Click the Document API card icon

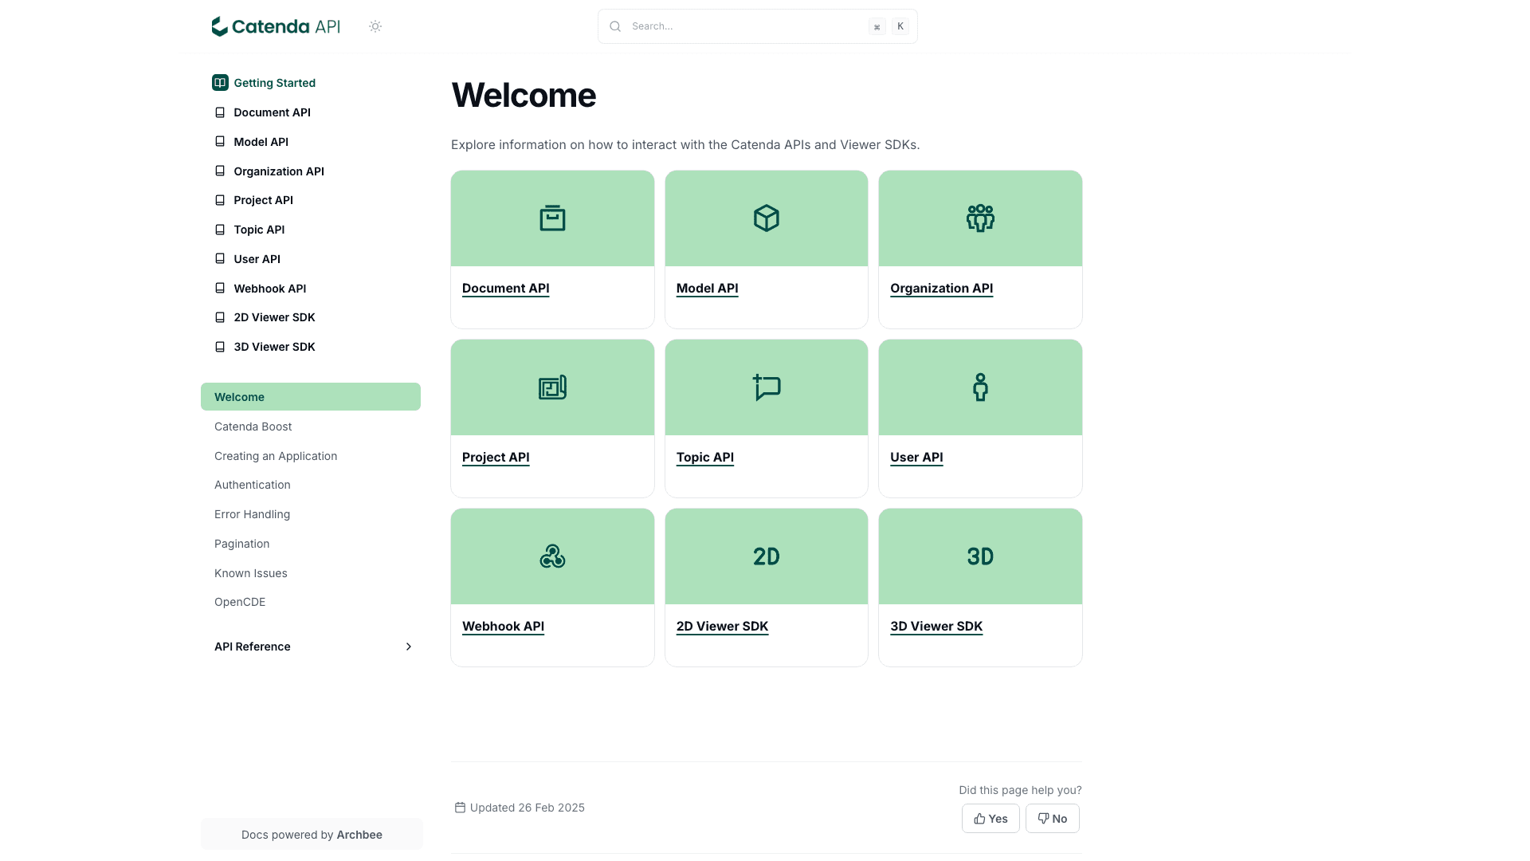(x=552, y=218)
